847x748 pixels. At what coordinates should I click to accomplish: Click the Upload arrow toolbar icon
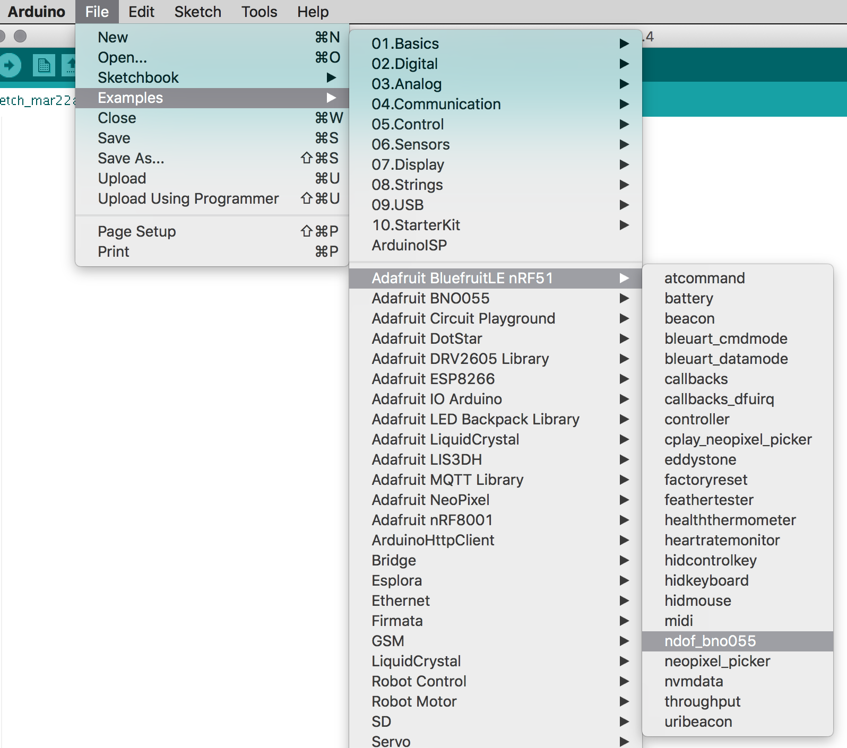pos(10,66)
